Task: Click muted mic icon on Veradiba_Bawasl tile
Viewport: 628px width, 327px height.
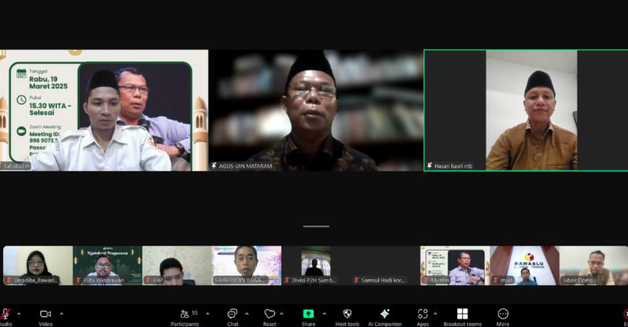Action: 8,280
